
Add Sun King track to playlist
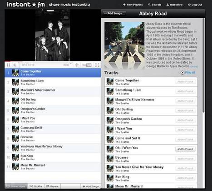(x=185, y=178)
